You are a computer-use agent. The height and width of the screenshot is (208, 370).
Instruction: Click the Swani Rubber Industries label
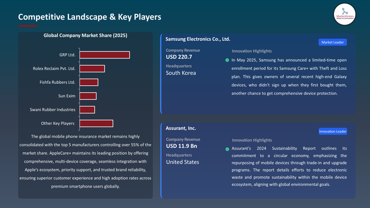[x=52, y=109]
